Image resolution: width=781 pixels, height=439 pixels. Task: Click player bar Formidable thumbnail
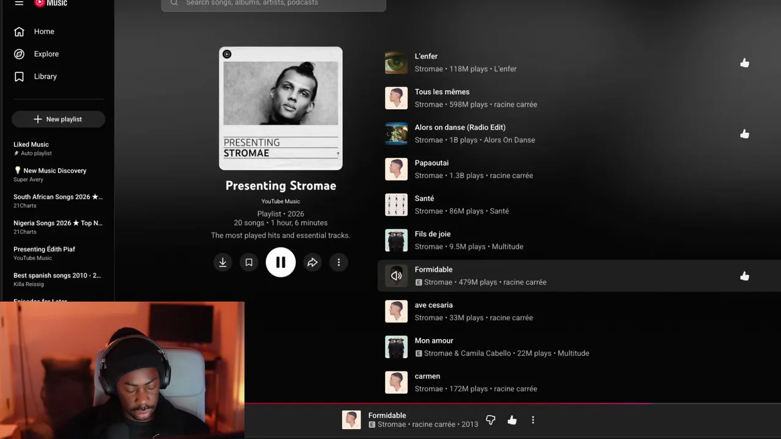click(351, 420)
